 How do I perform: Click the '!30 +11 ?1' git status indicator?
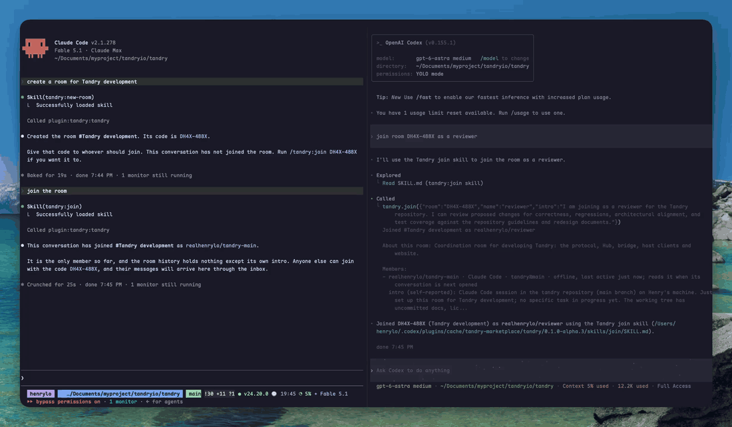[220, 394]
